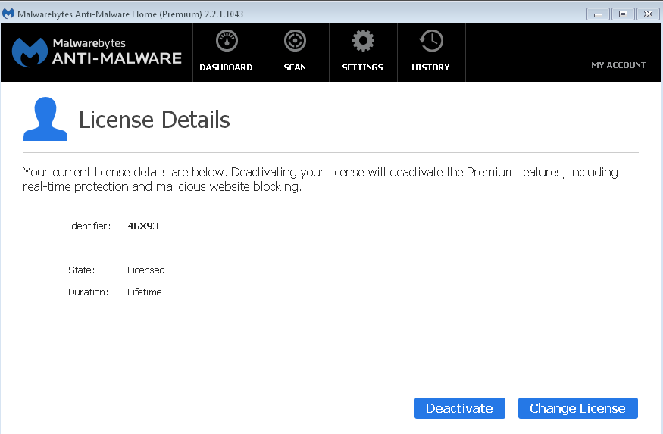Open the DASHBOARD tab label
This screenshot has height=434, width=663.
pyautogui.click(x=226, y=67)
